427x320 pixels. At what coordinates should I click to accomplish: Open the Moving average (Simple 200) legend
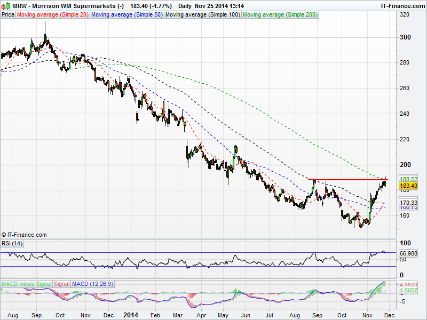(280, 14)
